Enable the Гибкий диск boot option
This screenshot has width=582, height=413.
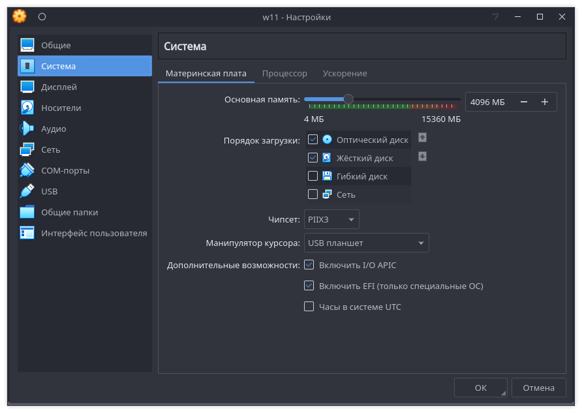pyautogui.click(x=311, y=176)
